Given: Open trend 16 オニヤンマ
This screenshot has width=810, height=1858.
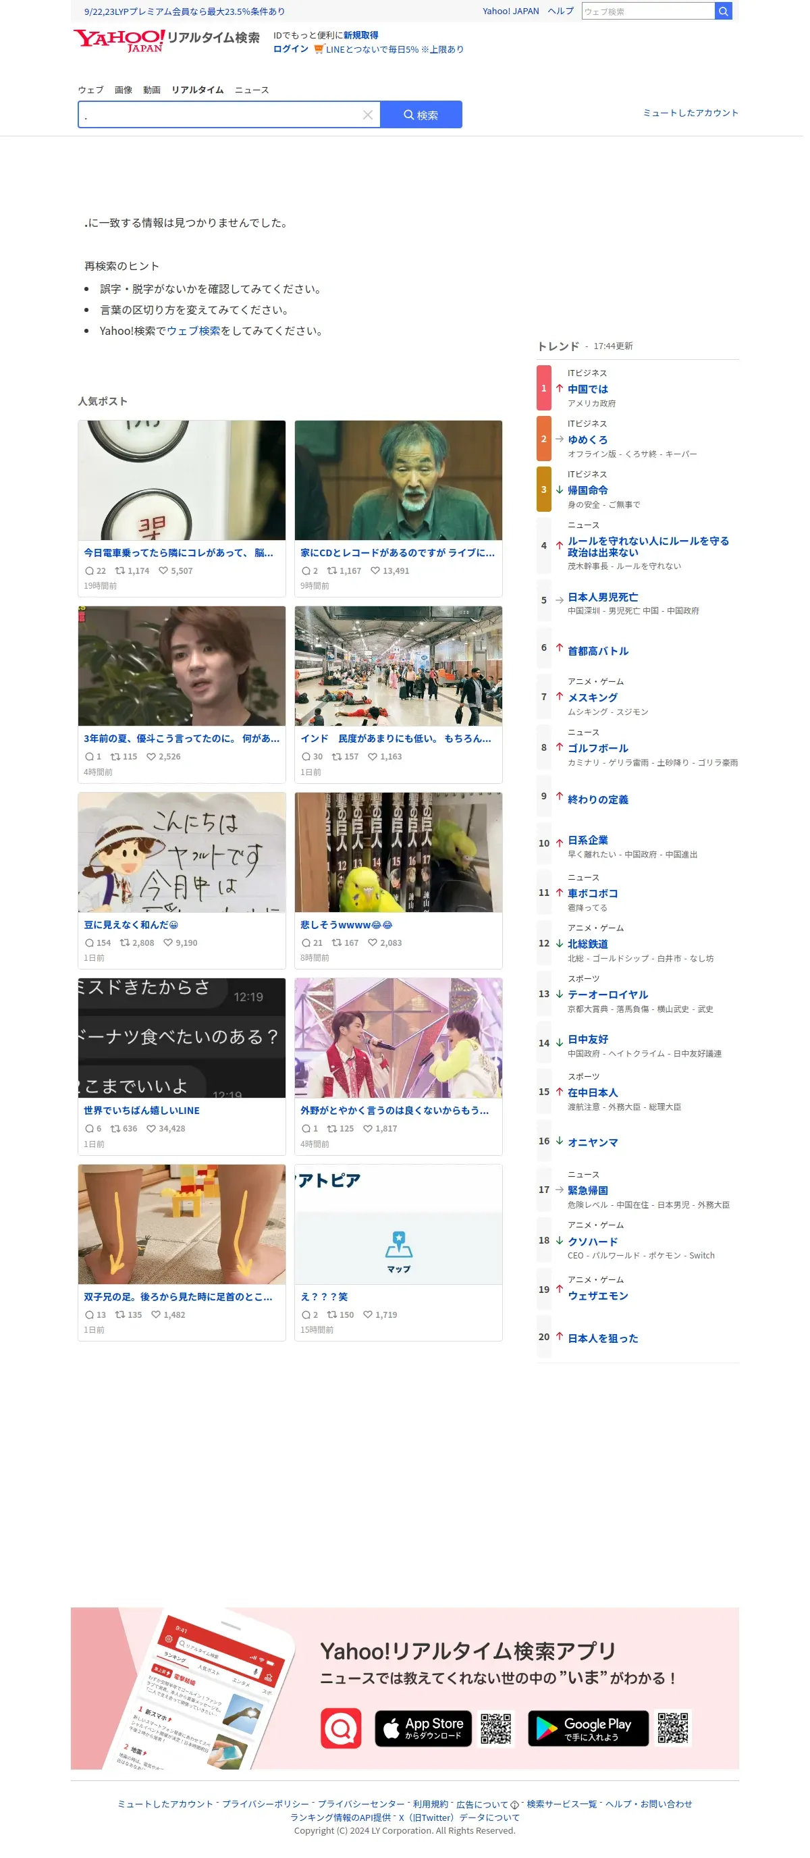Looking at the screenshot, I should point(592,1142).
